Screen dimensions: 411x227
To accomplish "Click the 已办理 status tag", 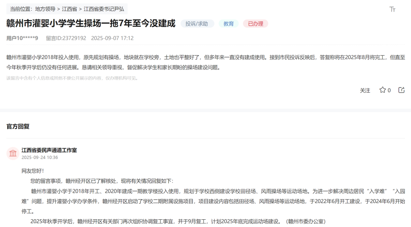I will (256, 24).
